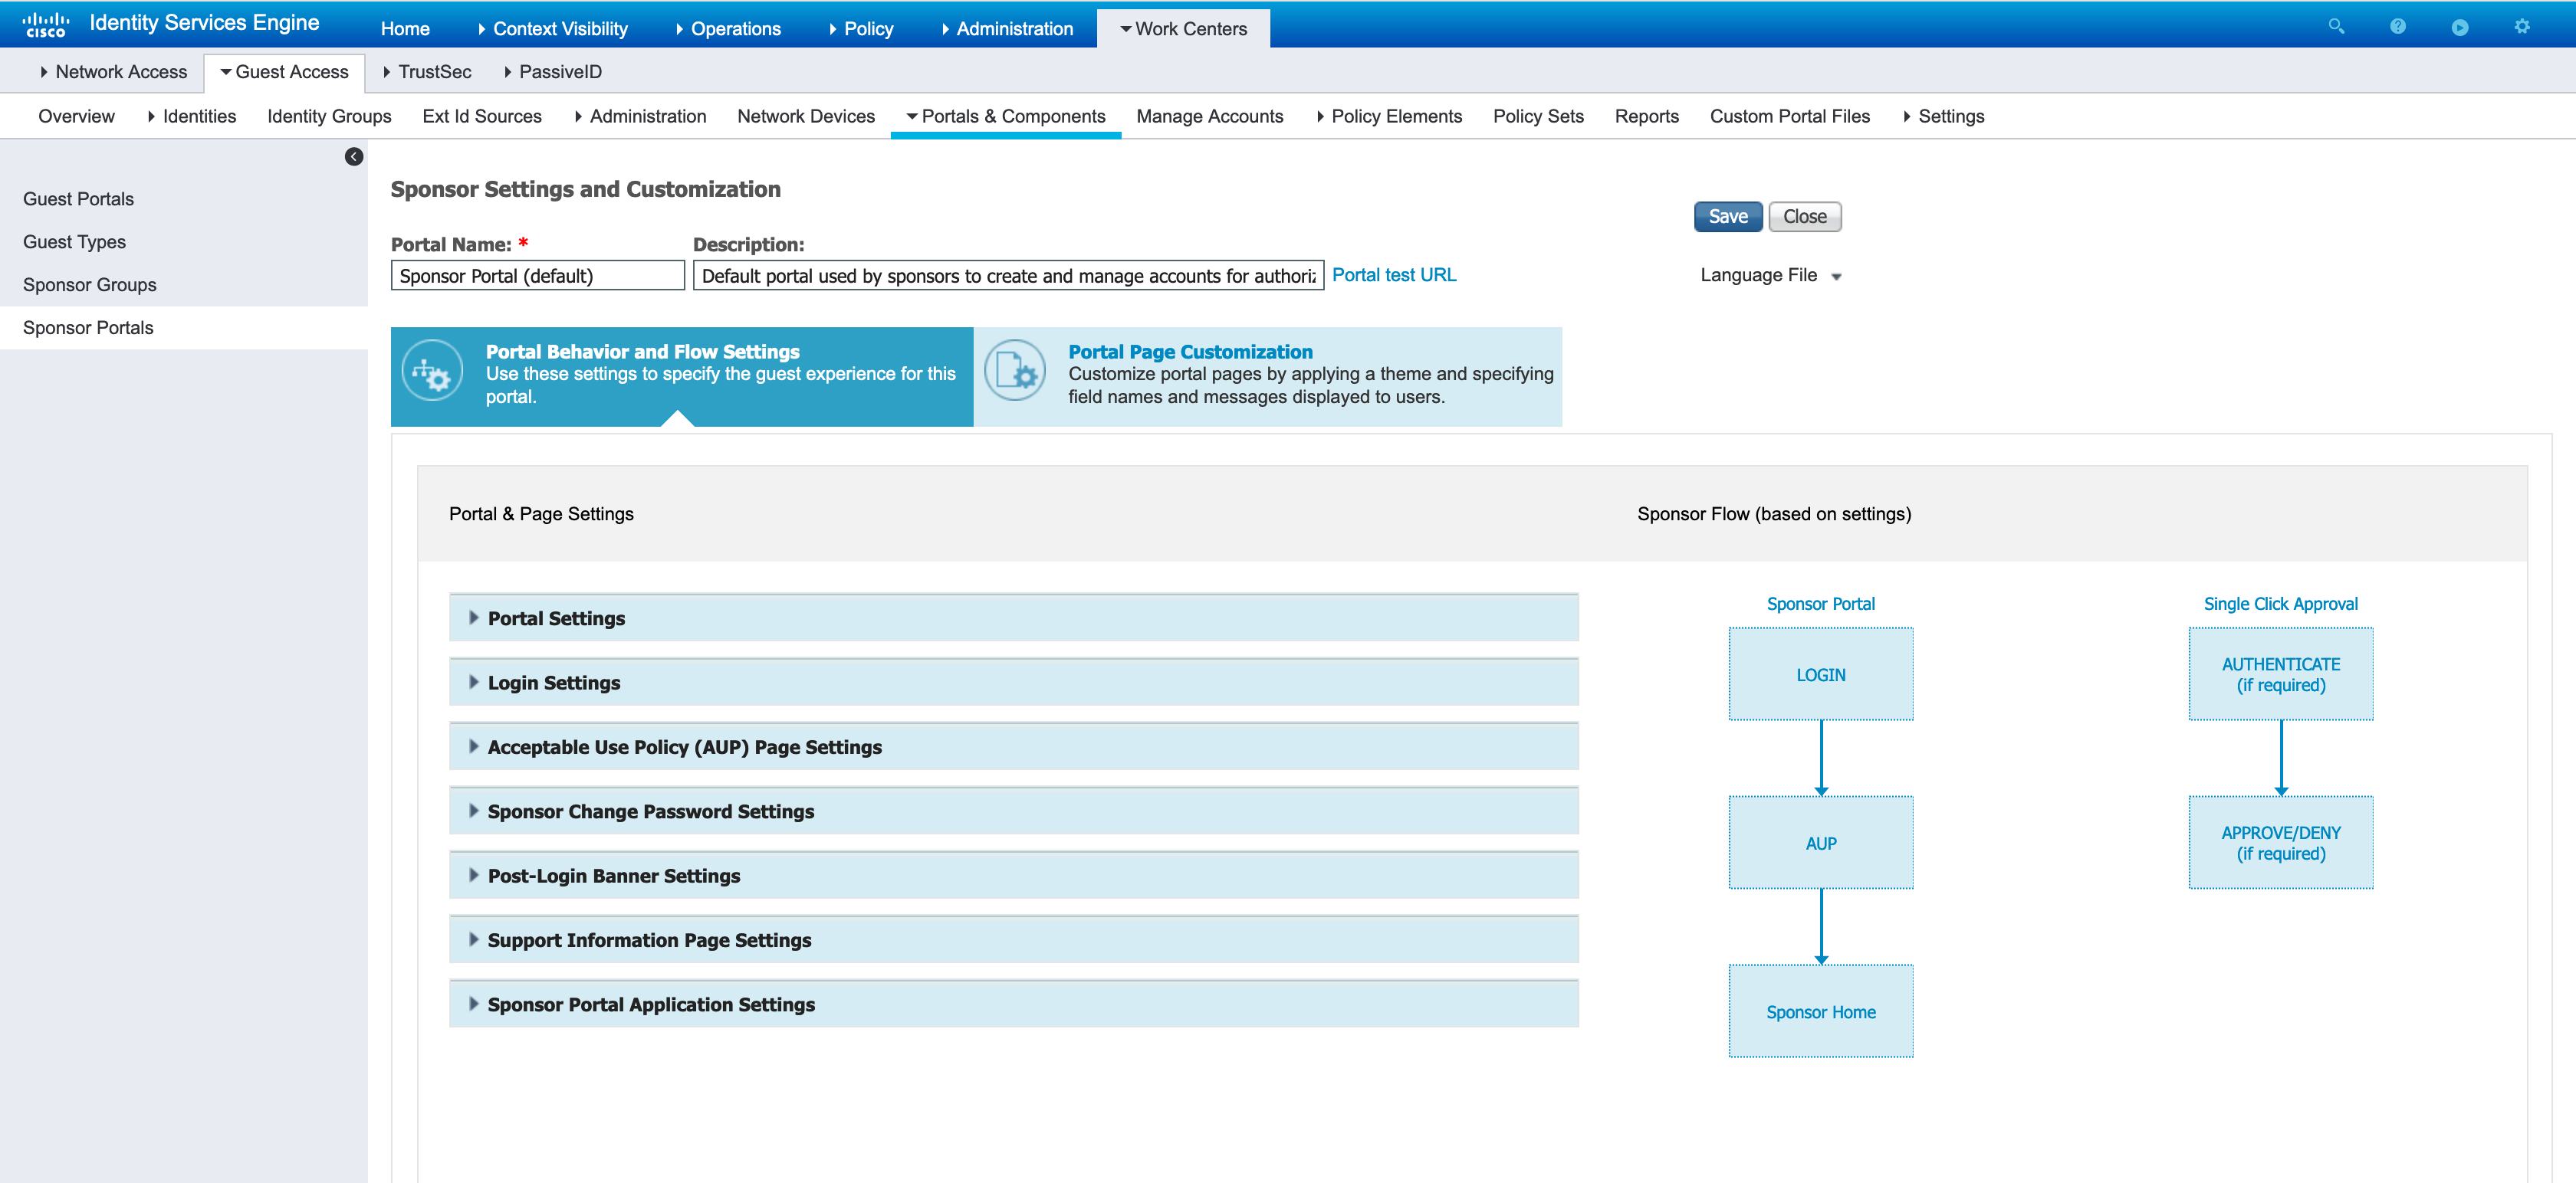Viewport: 2576px width, 1183px height.
Task: Go to Overview tab
Action: (x=76, y=116)
